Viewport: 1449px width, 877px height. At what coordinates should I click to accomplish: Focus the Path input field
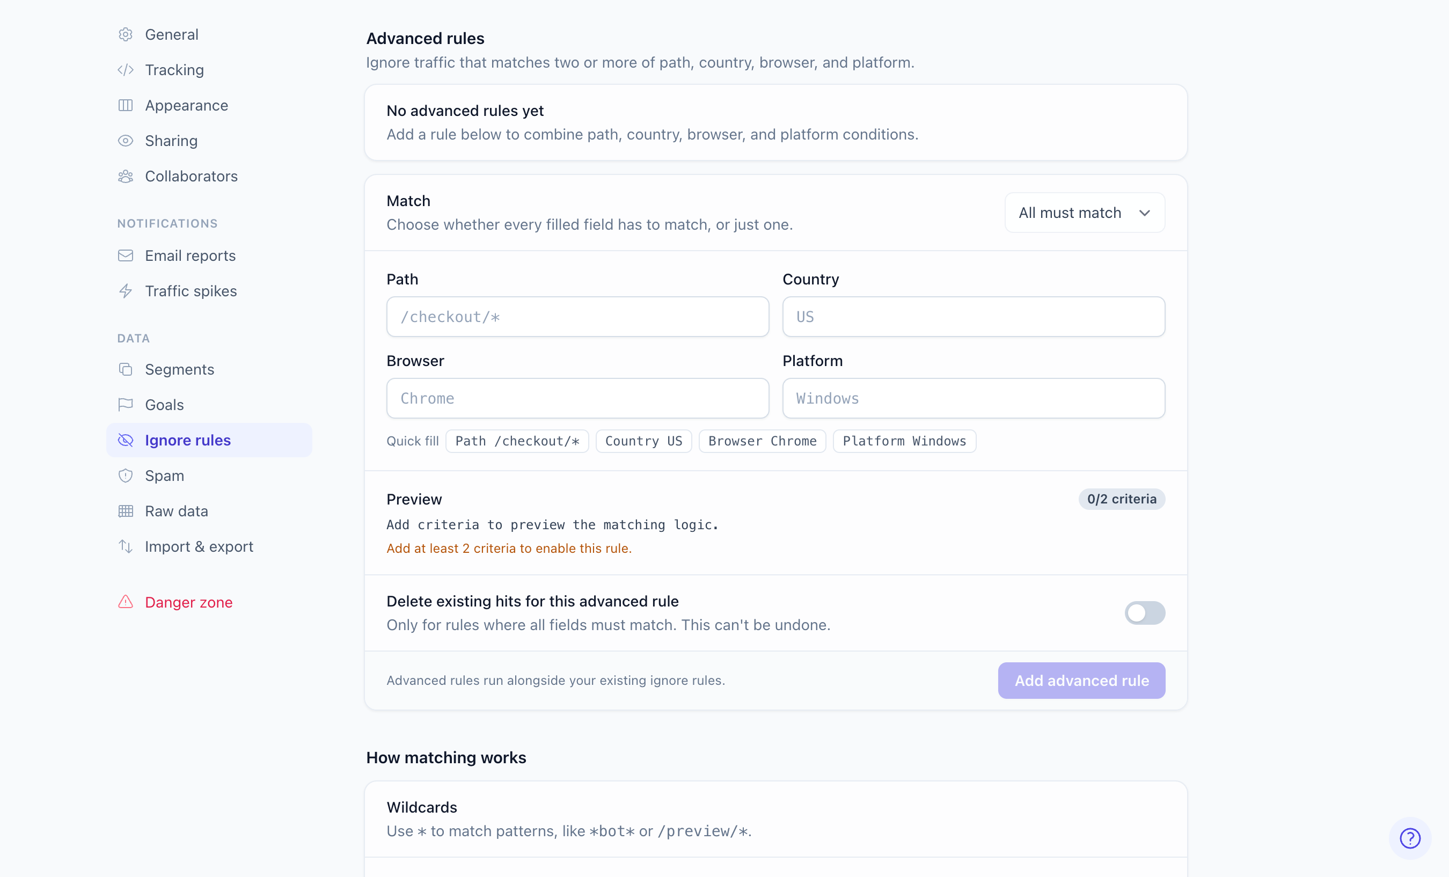coord(577,317)
